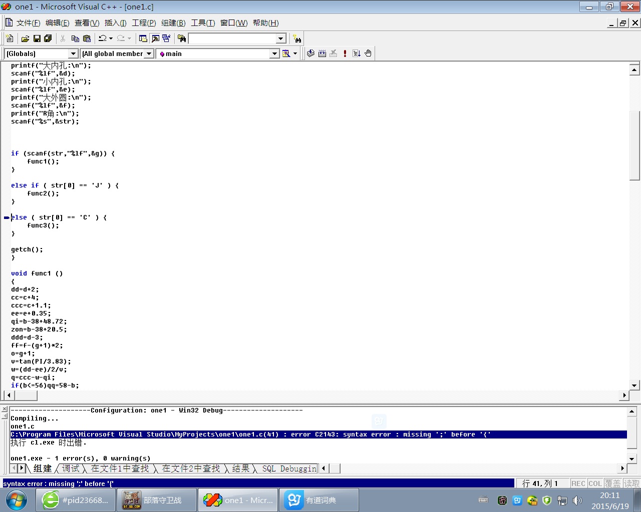Image resolution: width=641 pixels, height=512 pixels.
Task: Expand the Undo history dropdown arrow
Action: tap(111, 38)
